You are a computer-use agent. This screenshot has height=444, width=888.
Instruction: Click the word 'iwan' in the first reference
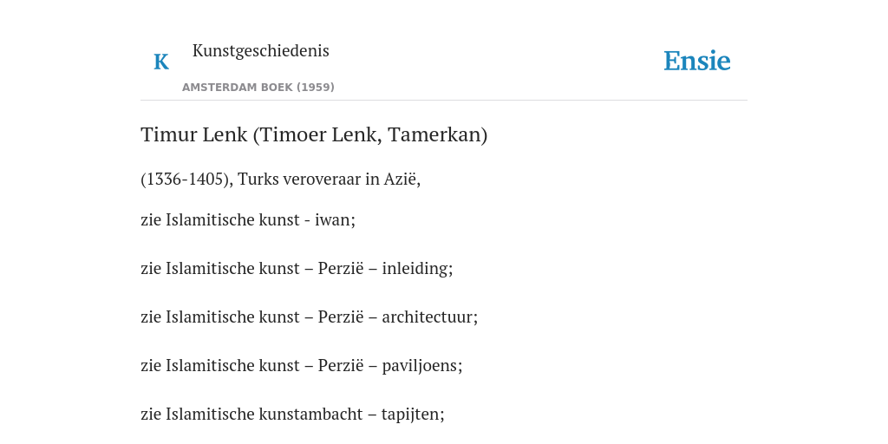point(332,219)
